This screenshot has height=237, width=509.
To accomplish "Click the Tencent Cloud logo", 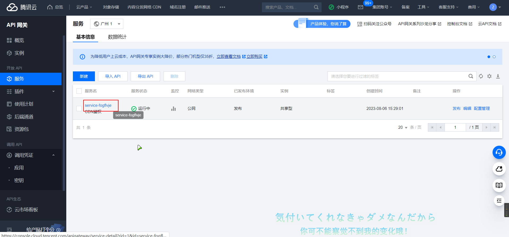I will (x=21, y=7).
